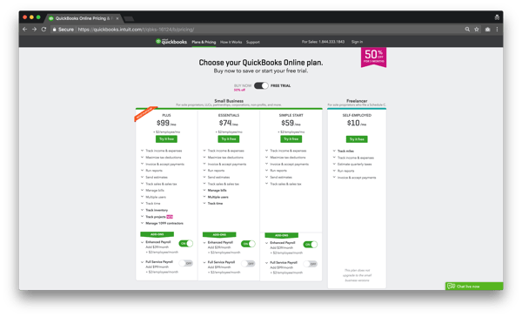
Task: Expand Track miles chevron in Self-Employed
Action: (334, 151)
